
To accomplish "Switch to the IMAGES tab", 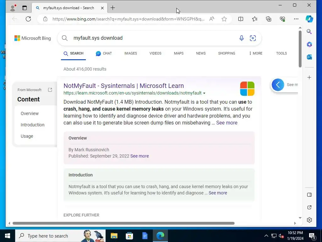I will tap(130, 53).
